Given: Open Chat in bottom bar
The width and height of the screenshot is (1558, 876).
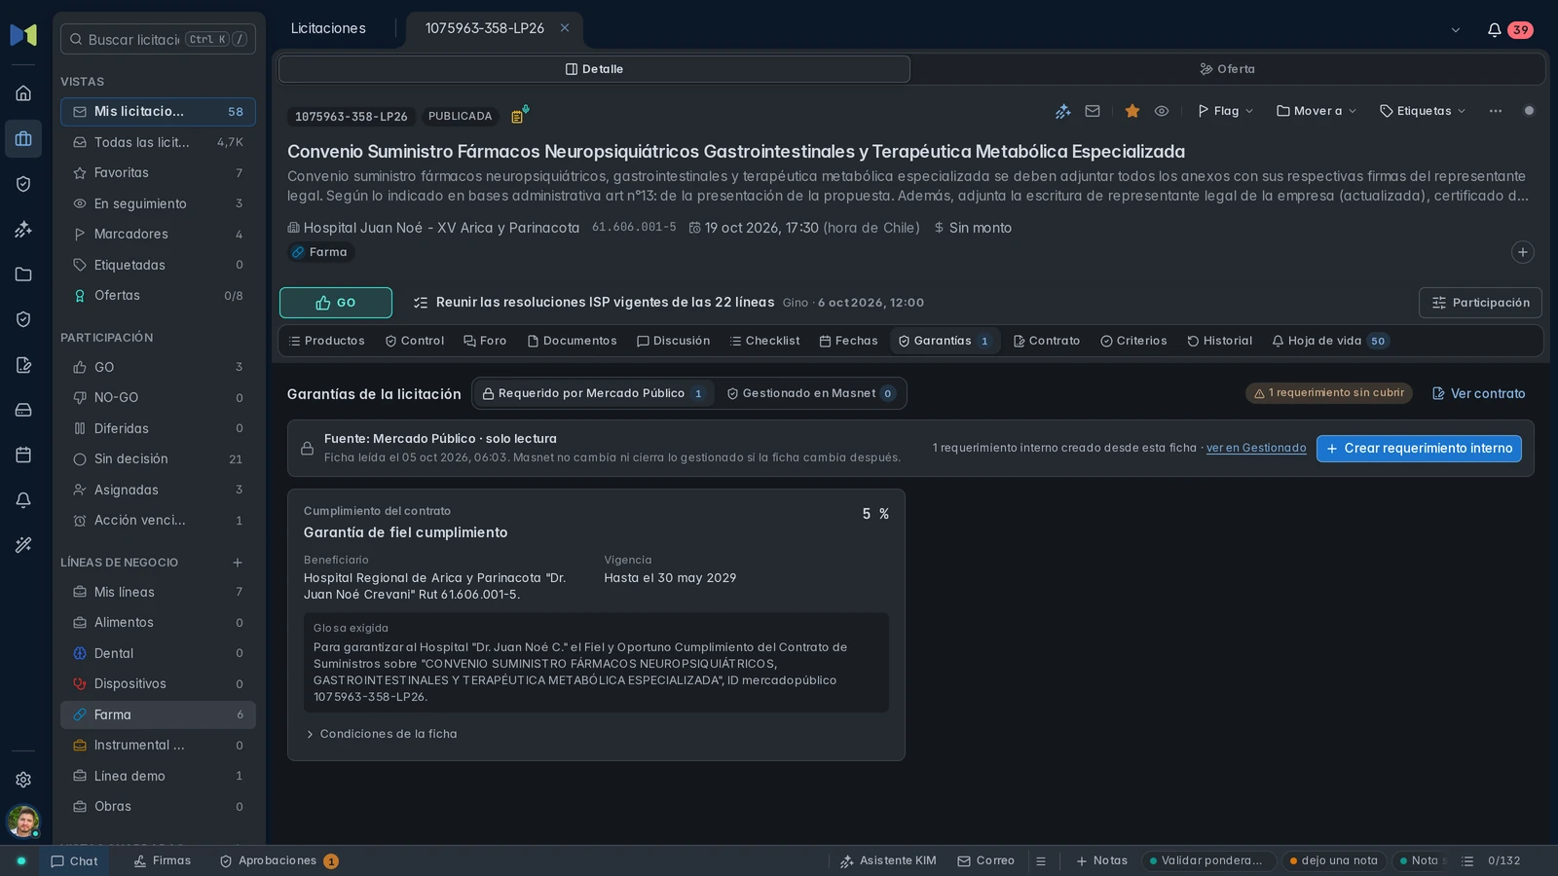Looking at the screenshot, I should 74,861.
